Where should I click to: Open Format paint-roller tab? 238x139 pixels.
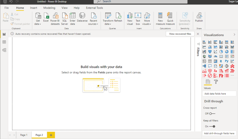[x=216, y=82]
